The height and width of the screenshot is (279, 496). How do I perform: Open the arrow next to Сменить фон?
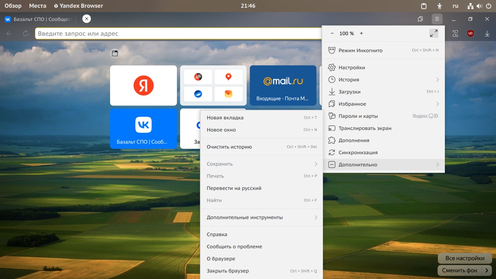click(487, 270)
